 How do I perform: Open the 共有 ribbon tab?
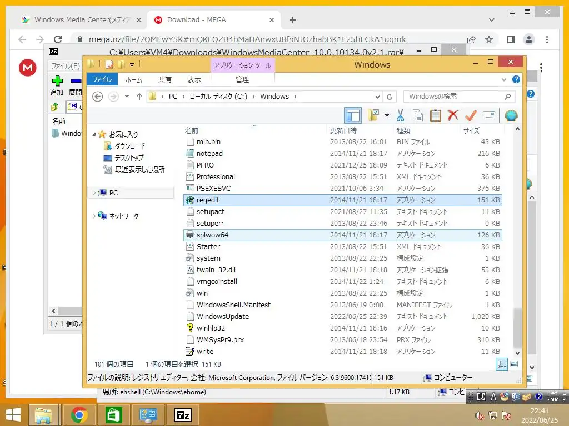164,80
